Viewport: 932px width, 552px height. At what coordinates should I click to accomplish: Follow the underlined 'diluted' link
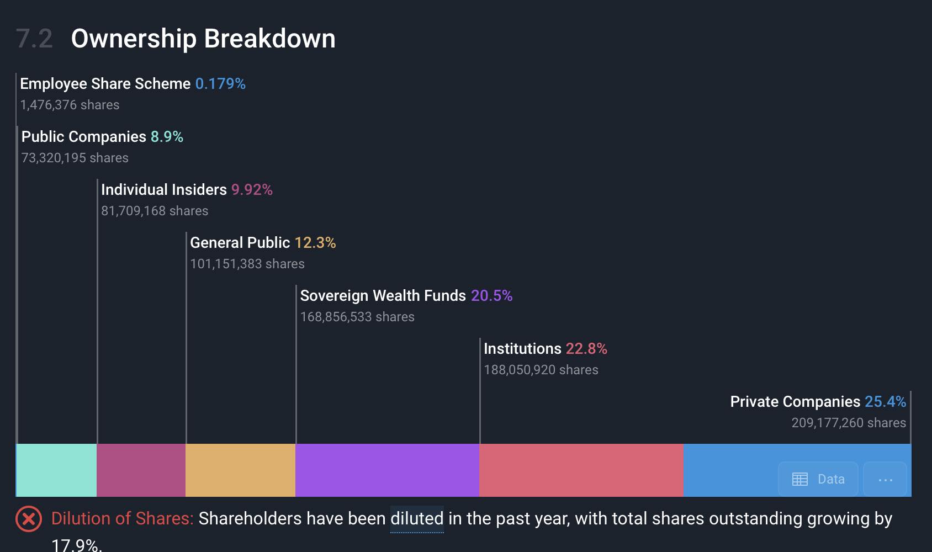click(417, 519)
